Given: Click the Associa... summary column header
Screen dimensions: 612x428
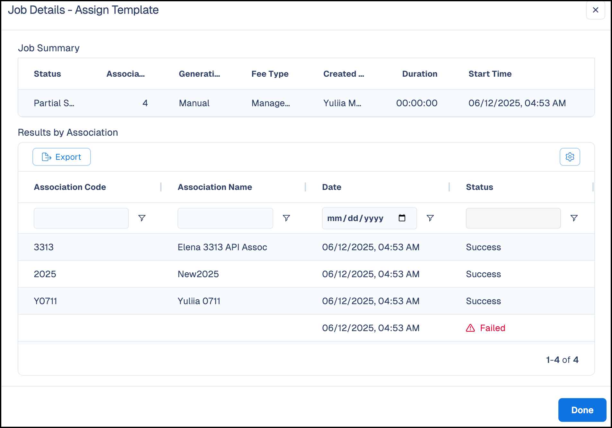Looking at the screenshot, I should pos(126,74).
